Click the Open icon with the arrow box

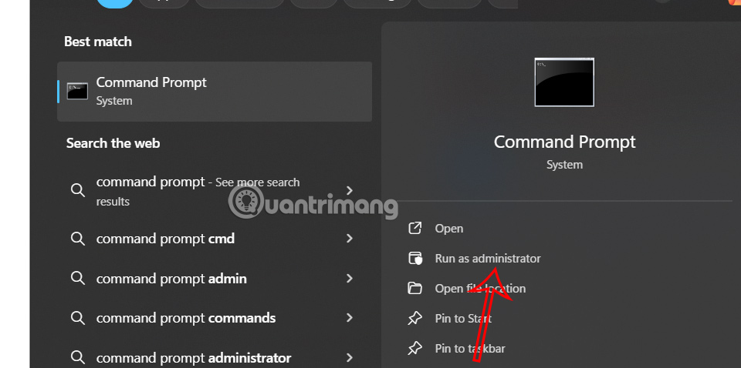pos(415,228)
